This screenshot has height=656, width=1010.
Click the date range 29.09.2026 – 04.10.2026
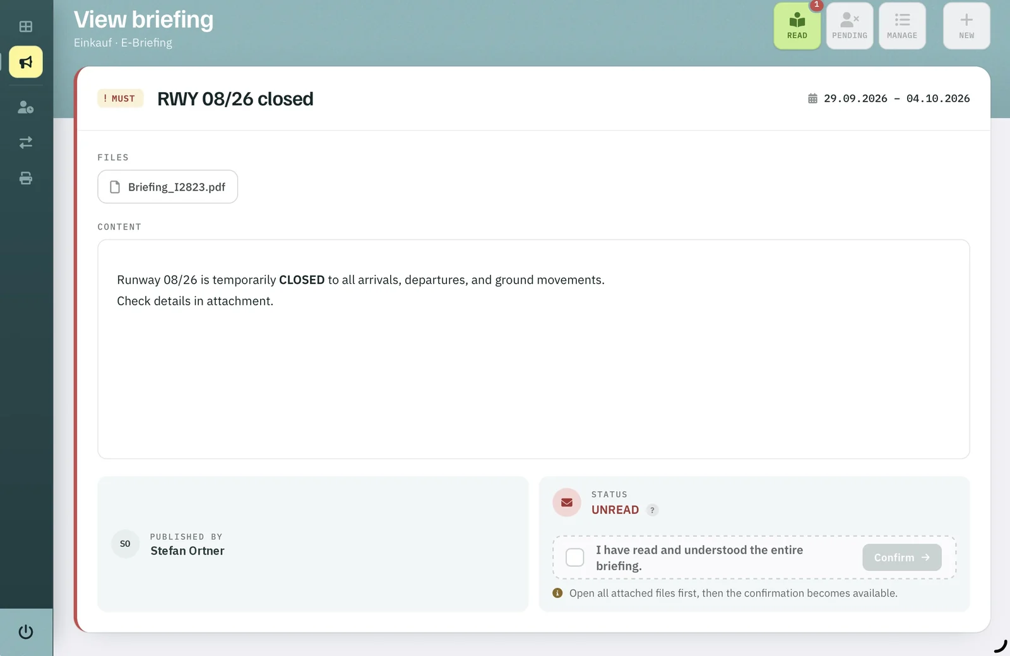click(896, 98)
